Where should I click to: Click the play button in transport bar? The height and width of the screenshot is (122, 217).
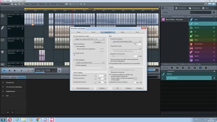[22, 70]
